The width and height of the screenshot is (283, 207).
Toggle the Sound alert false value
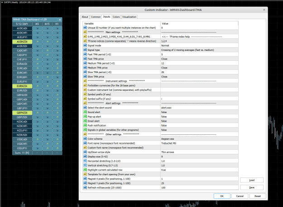pos(199,112)
